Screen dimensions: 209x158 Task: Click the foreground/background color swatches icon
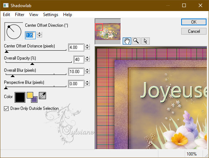pos(32,97)
